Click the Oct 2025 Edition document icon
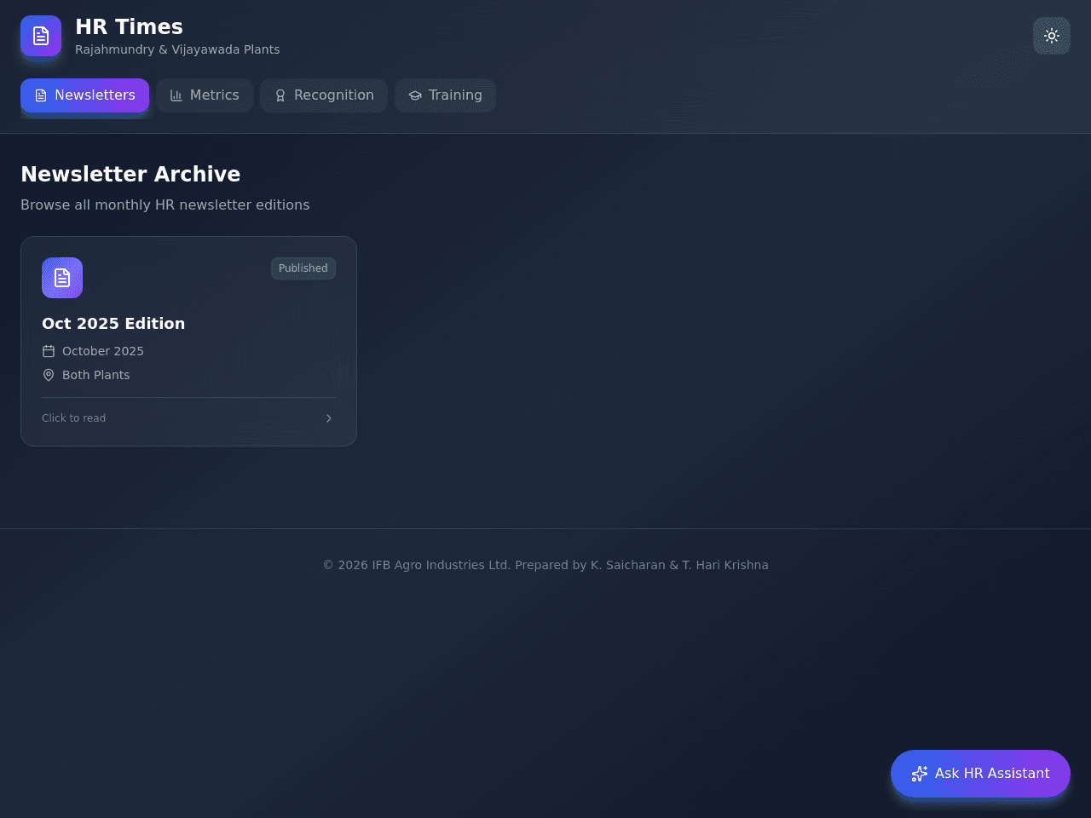This screenshot has height=818, width=1091. (x=62, y=278)
